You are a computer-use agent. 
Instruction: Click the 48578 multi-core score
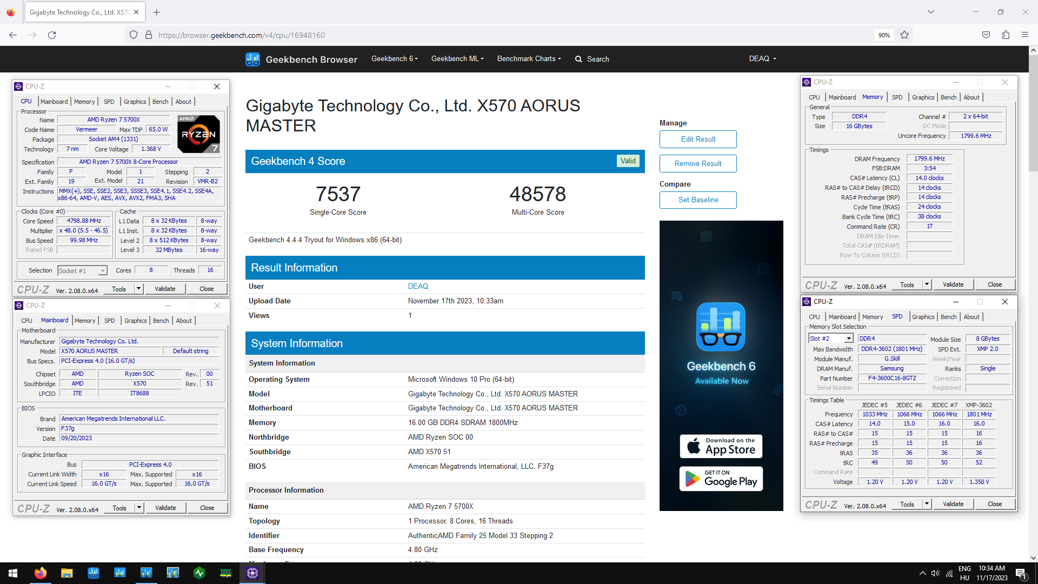(x=538, y=194)
